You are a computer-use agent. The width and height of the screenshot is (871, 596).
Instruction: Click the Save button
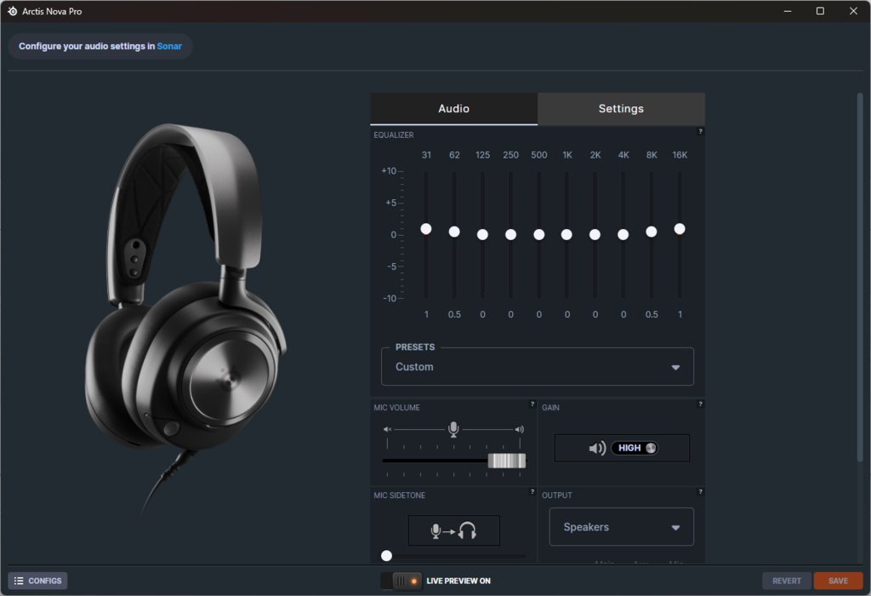point(838,581)
